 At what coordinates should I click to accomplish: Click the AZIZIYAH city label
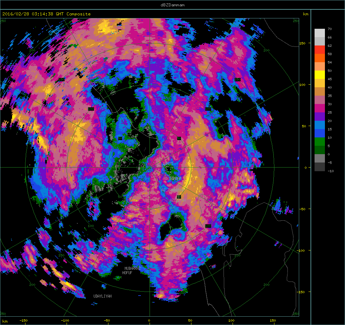178,200
